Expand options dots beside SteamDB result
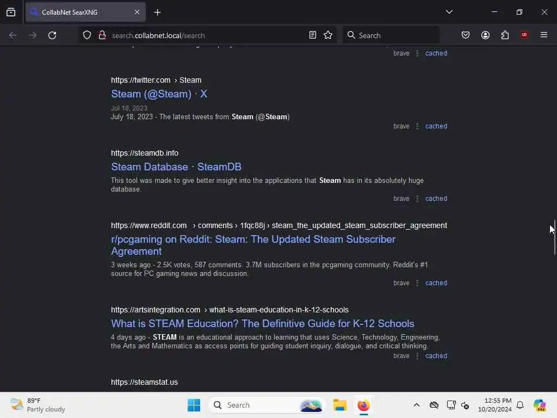This screenshot has width=557, height=418. pyautogui.click(x=417, y=199)
